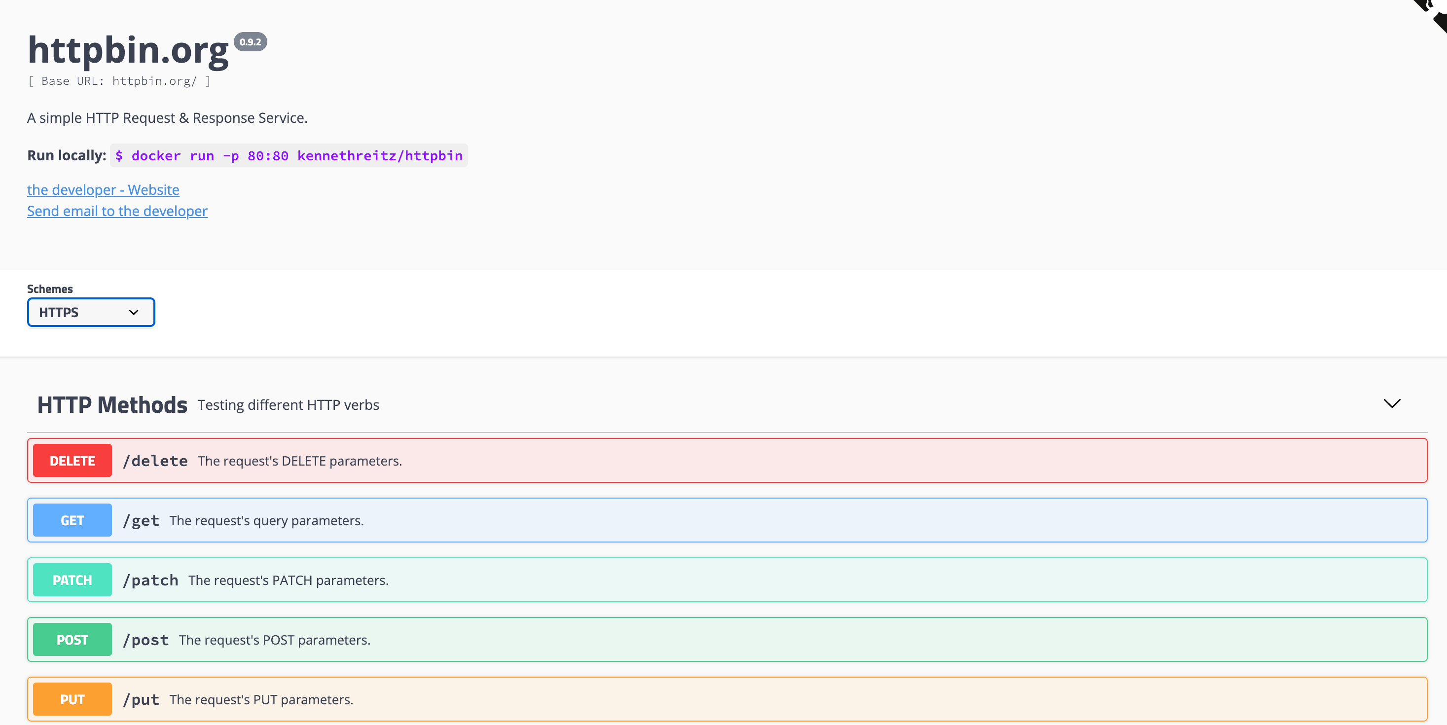Collapse the HTTP Methods section chevron
This screenshot has height=725, width=1447.
(1391, 404)
